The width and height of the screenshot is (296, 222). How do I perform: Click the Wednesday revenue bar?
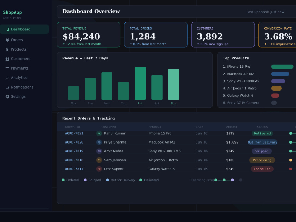107,86
